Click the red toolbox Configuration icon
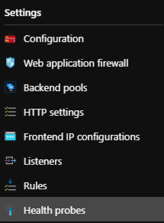Image resolution: width=164 pixels, height=223 pixels. 10,38
